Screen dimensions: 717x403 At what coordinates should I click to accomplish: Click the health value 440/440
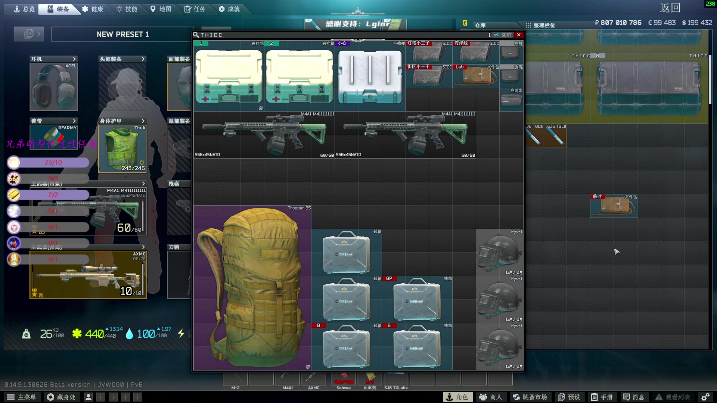coord(100,334)
